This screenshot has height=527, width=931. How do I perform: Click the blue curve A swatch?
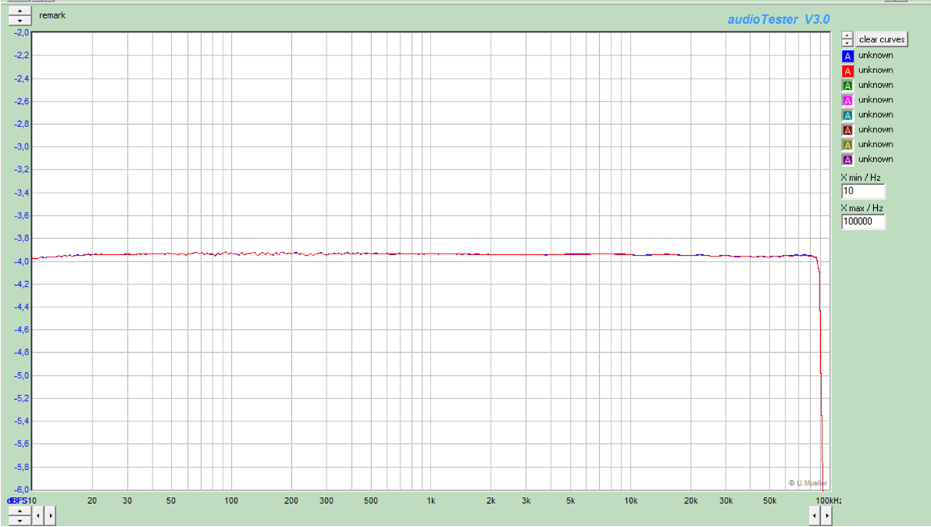(x=848, y=56)
